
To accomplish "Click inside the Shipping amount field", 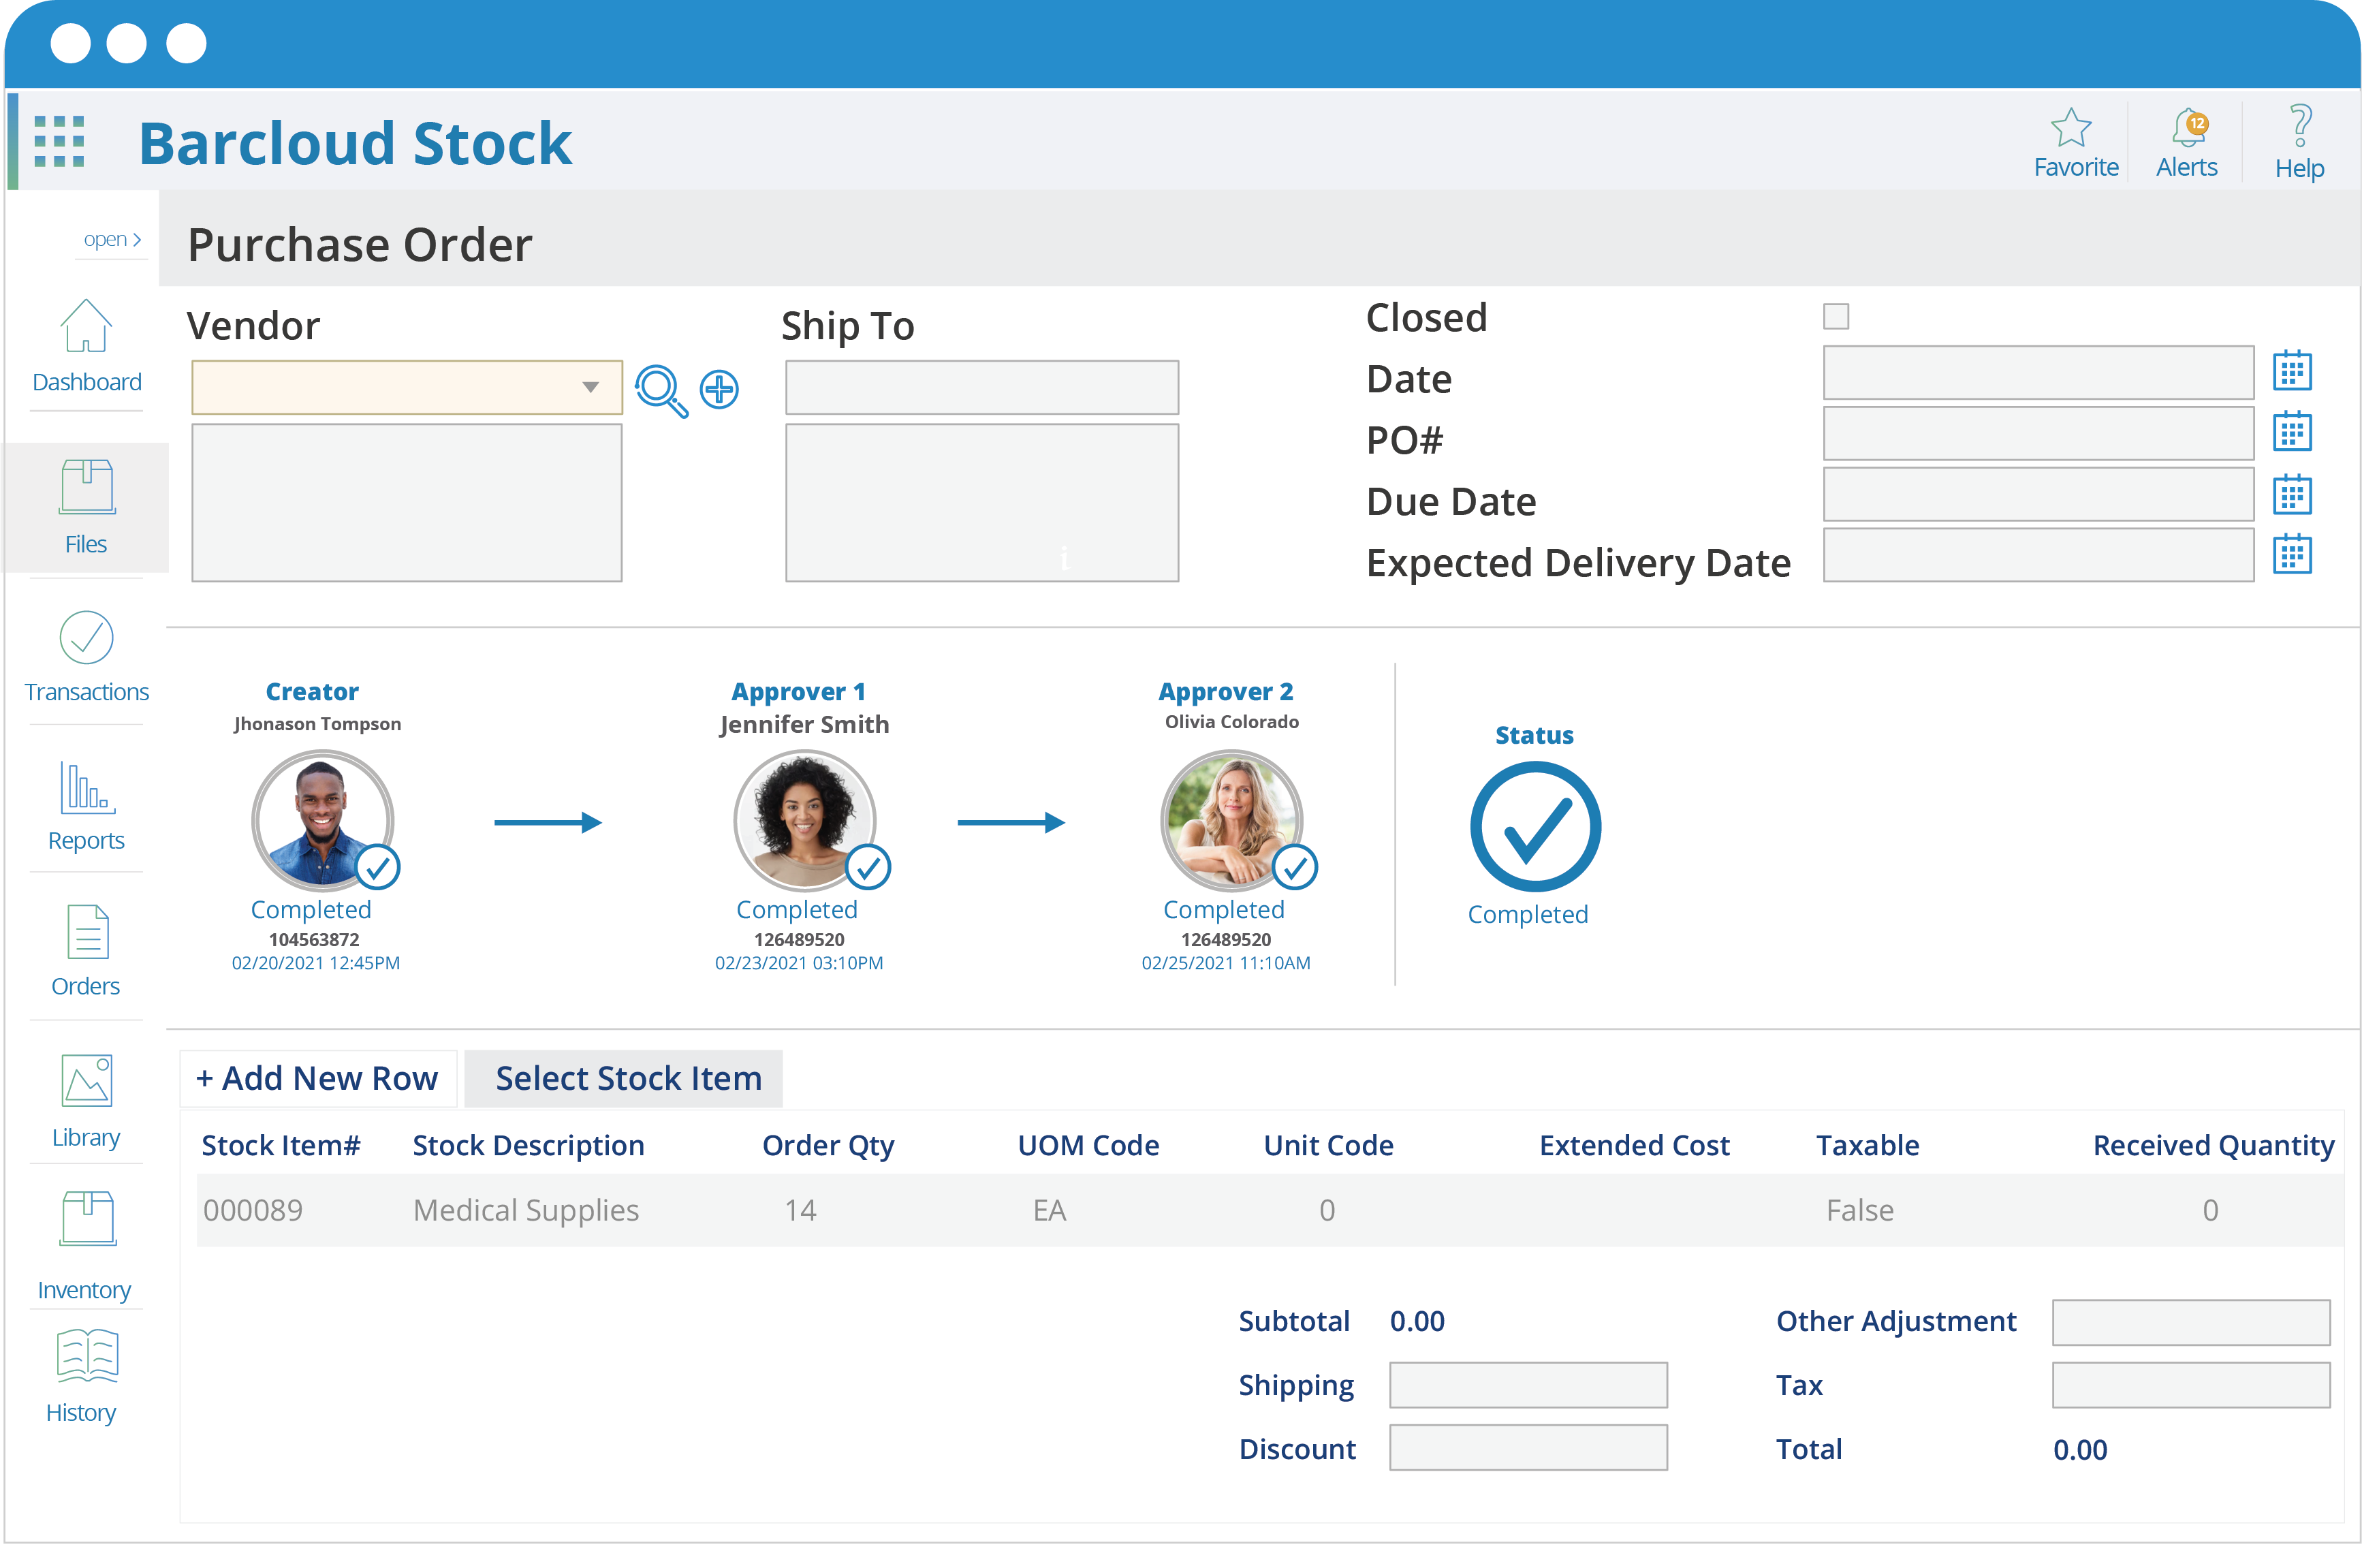I will click(1527, 1385).
